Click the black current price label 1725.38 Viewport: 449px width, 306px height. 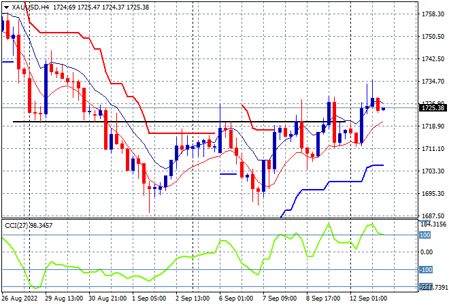tap(433, 108)
